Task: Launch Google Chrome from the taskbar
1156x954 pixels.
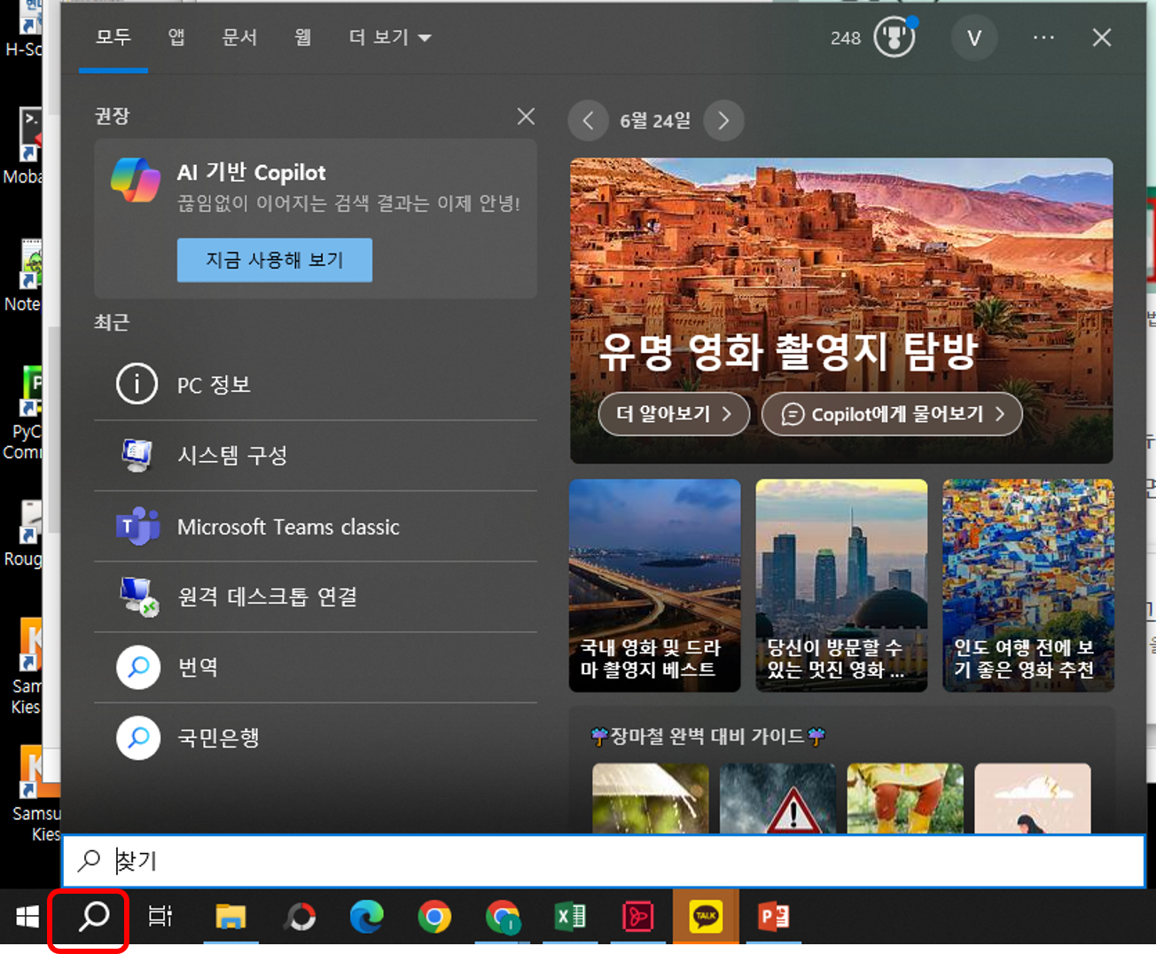Action: coord(433,917)
